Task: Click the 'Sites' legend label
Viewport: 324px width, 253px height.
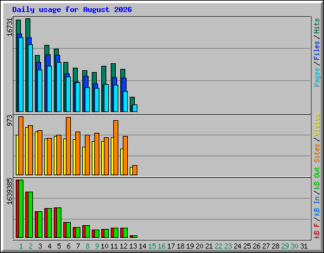Action: (317, 153)
